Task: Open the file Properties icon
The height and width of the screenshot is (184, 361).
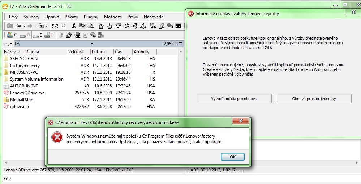Action: tap(118, 26)
